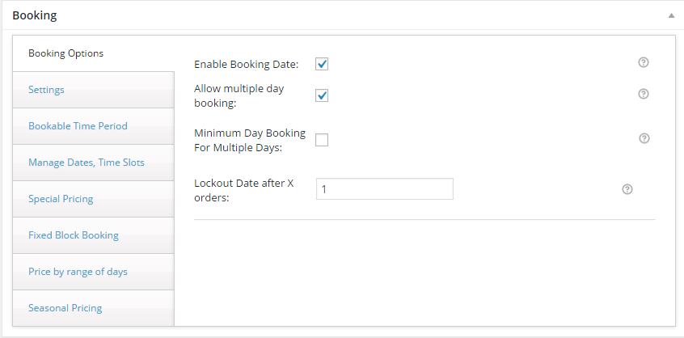Click the Lockout Date after X orders label

click(244, 191)
